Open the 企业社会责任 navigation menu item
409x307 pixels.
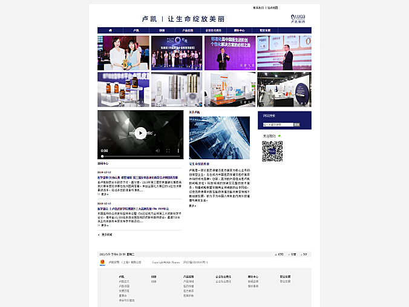[214, 30]
